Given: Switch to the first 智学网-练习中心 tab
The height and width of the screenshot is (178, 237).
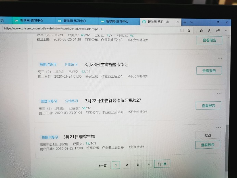Looking at the screenshot, I should [x=34, y=21].
